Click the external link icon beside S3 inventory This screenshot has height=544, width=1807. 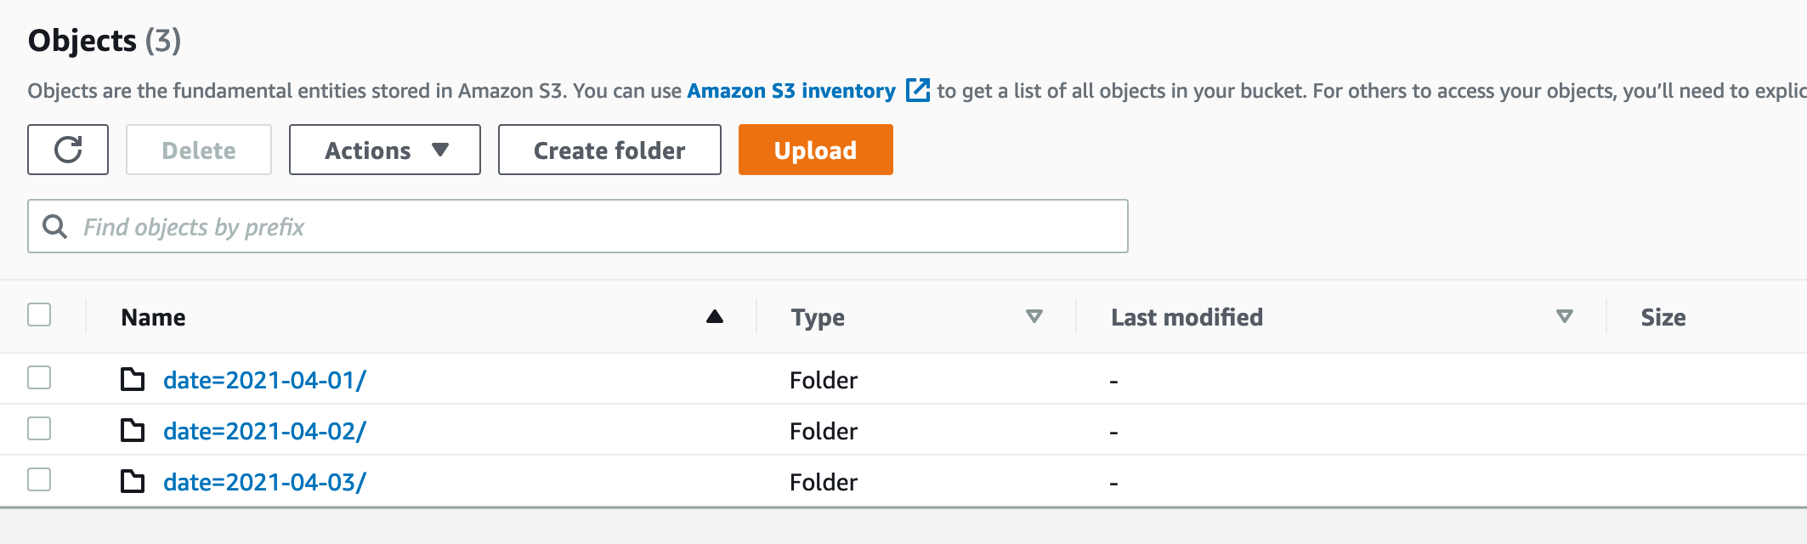pos(918,90)
